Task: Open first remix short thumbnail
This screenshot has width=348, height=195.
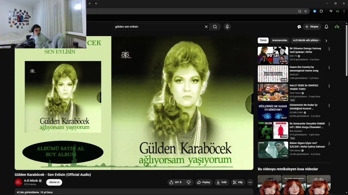Action: [269, 185]
